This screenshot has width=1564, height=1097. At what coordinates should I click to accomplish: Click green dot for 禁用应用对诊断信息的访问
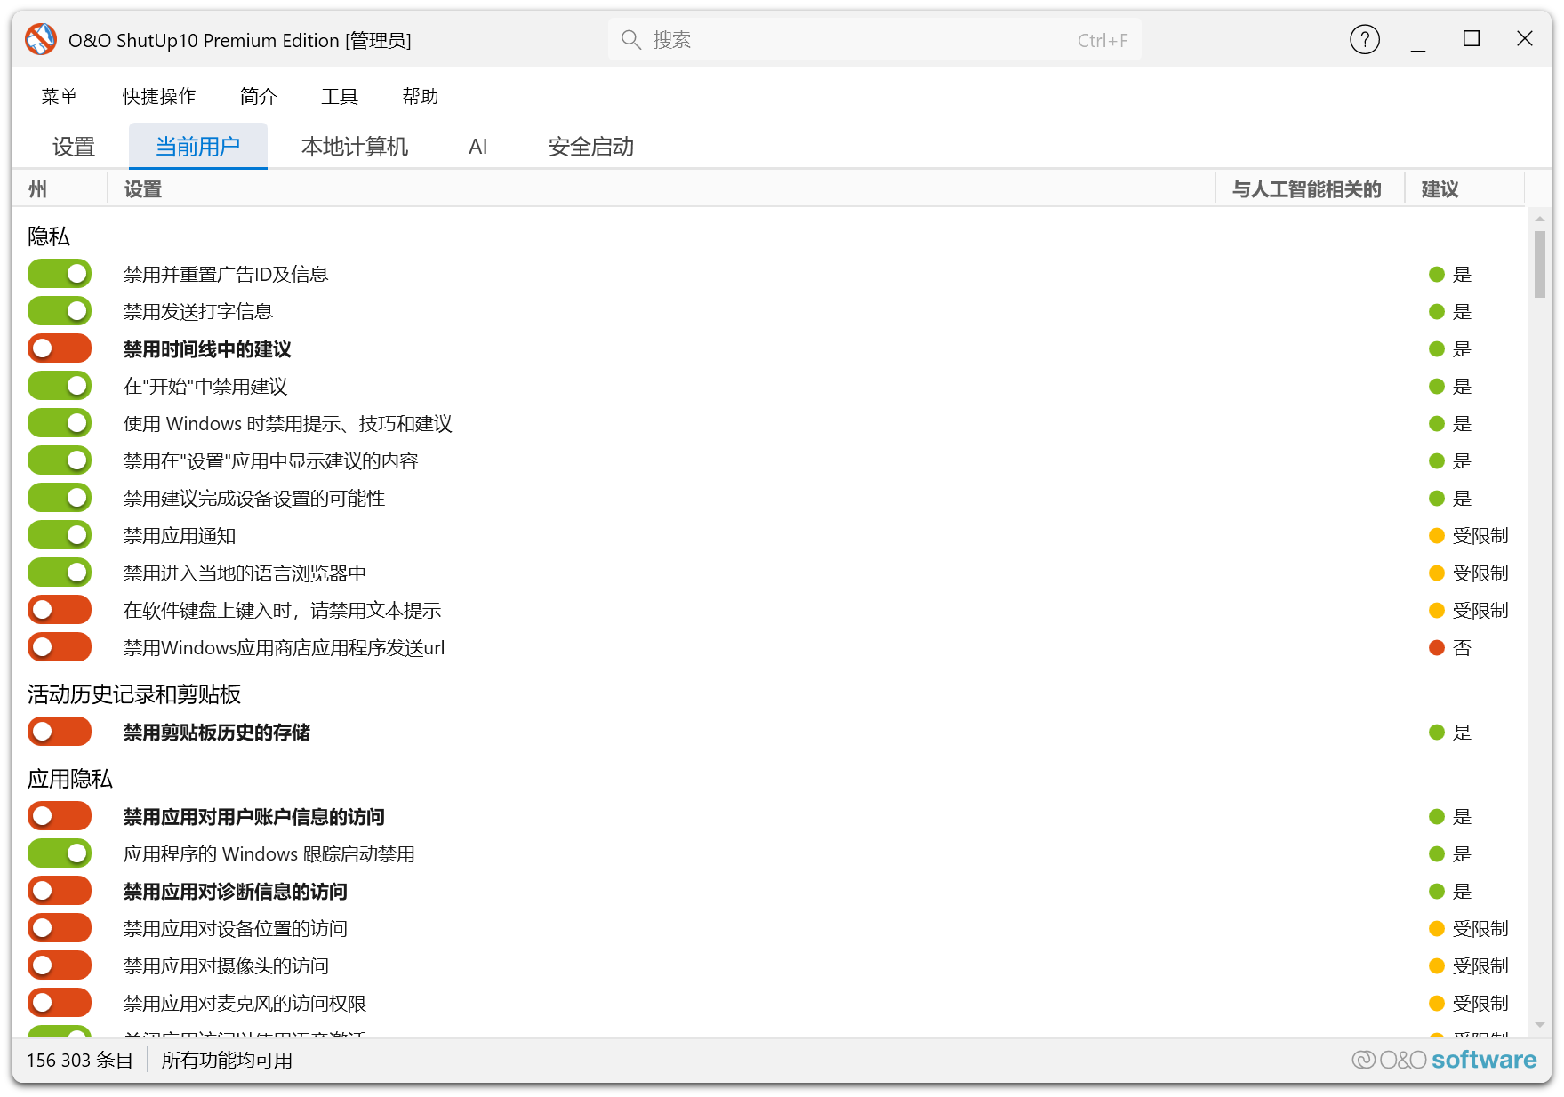pyautogui.click(x=1436, y=891)
